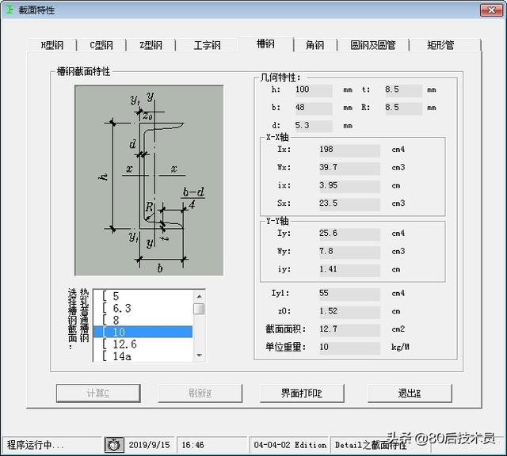This screenshot has height=456, width=507.
Task: Click the channel list scrollbar thumb
Action: point(199,309)
